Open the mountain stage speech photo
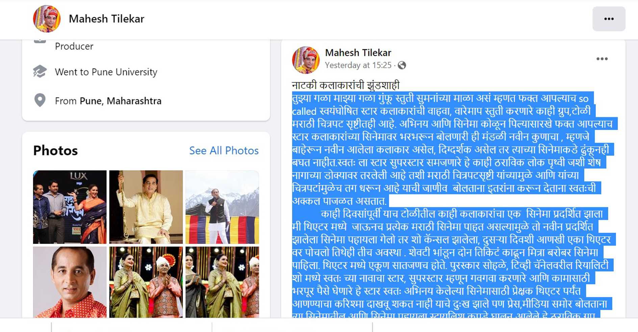 pos(222,207)
